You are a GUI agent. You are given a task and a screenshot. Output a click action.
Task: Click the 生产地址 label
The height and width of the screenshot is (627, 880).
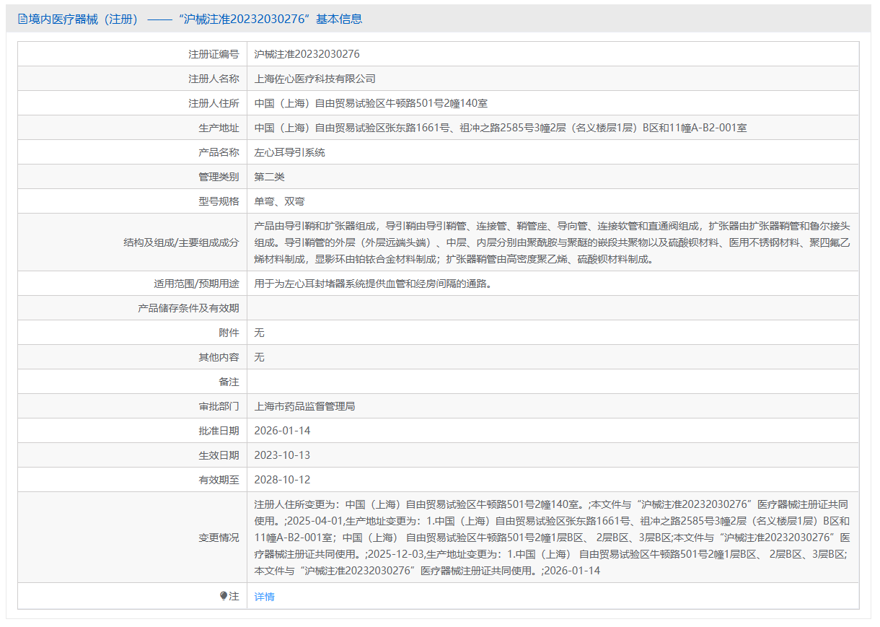219,128
